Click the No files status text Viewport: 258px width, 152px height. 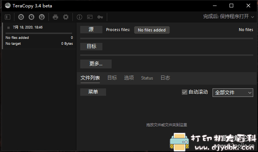coord(246,30)
